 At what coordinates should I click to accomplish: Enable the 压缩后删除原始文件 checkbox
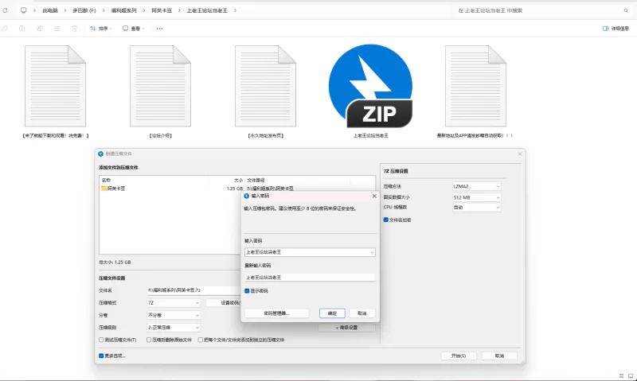pos(149,340)
